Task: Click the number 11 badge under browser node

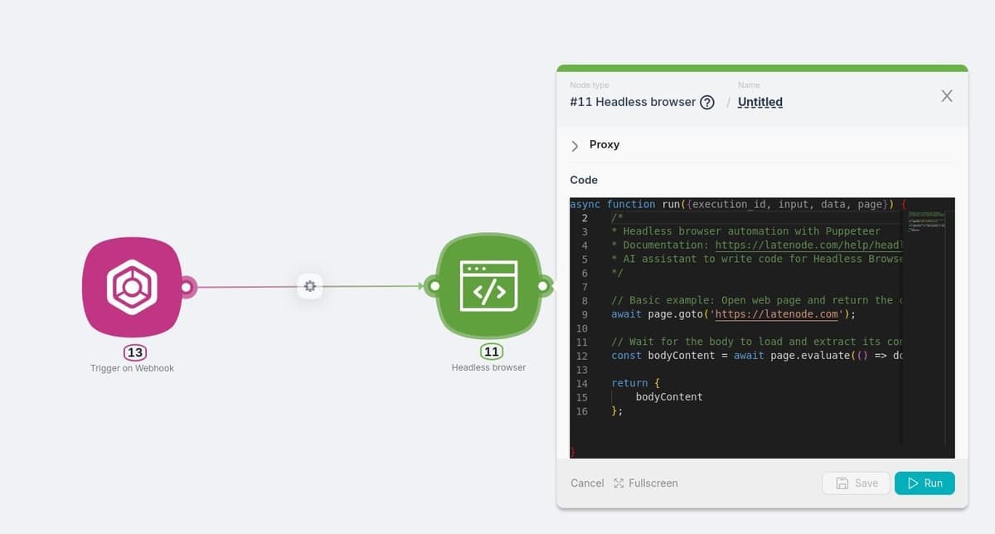Action: tap(491, 352)
